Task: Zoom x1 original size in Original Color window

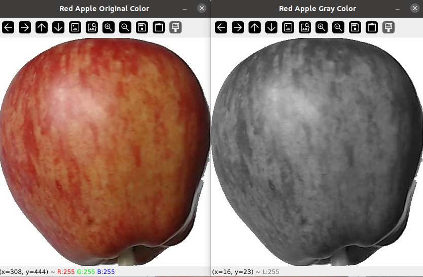Action: (75, 27)
